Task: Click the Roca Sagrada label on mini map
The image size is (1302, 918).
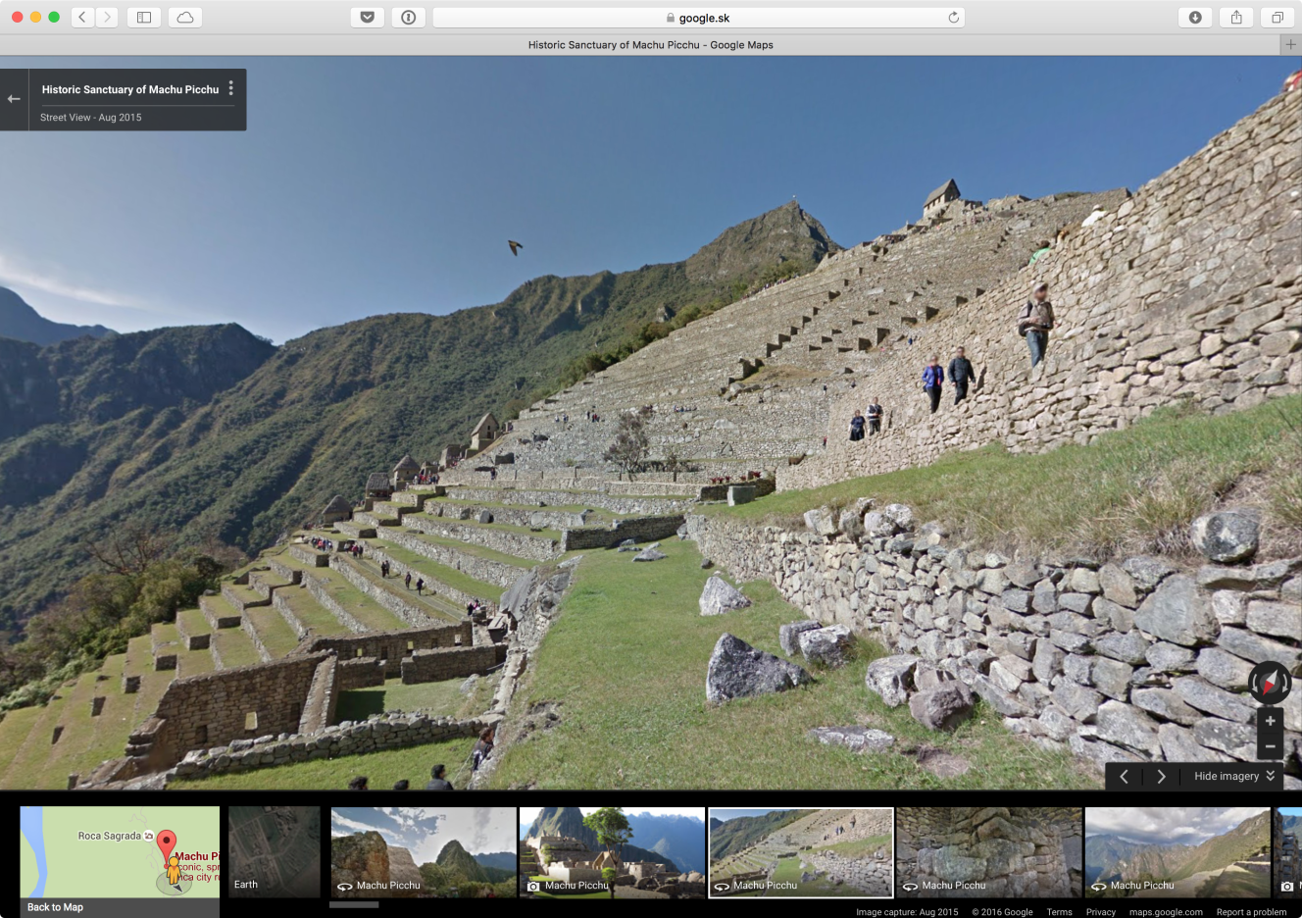Action: [110, 836]
